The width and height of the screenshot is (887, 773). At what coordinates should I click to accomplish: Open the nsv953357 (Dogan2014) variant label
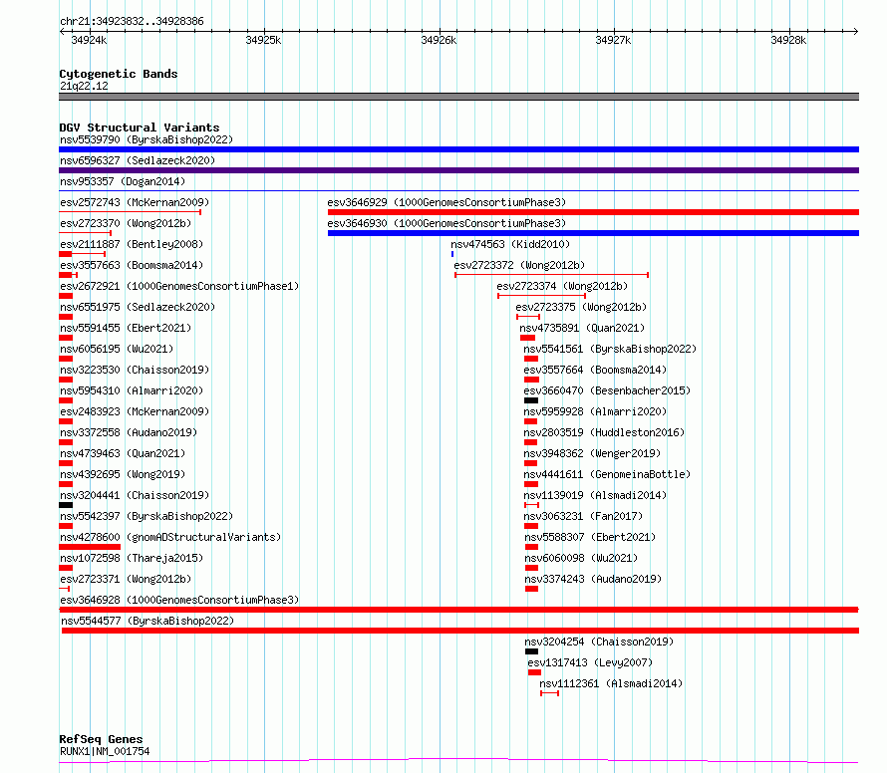(x=123, y=181)
